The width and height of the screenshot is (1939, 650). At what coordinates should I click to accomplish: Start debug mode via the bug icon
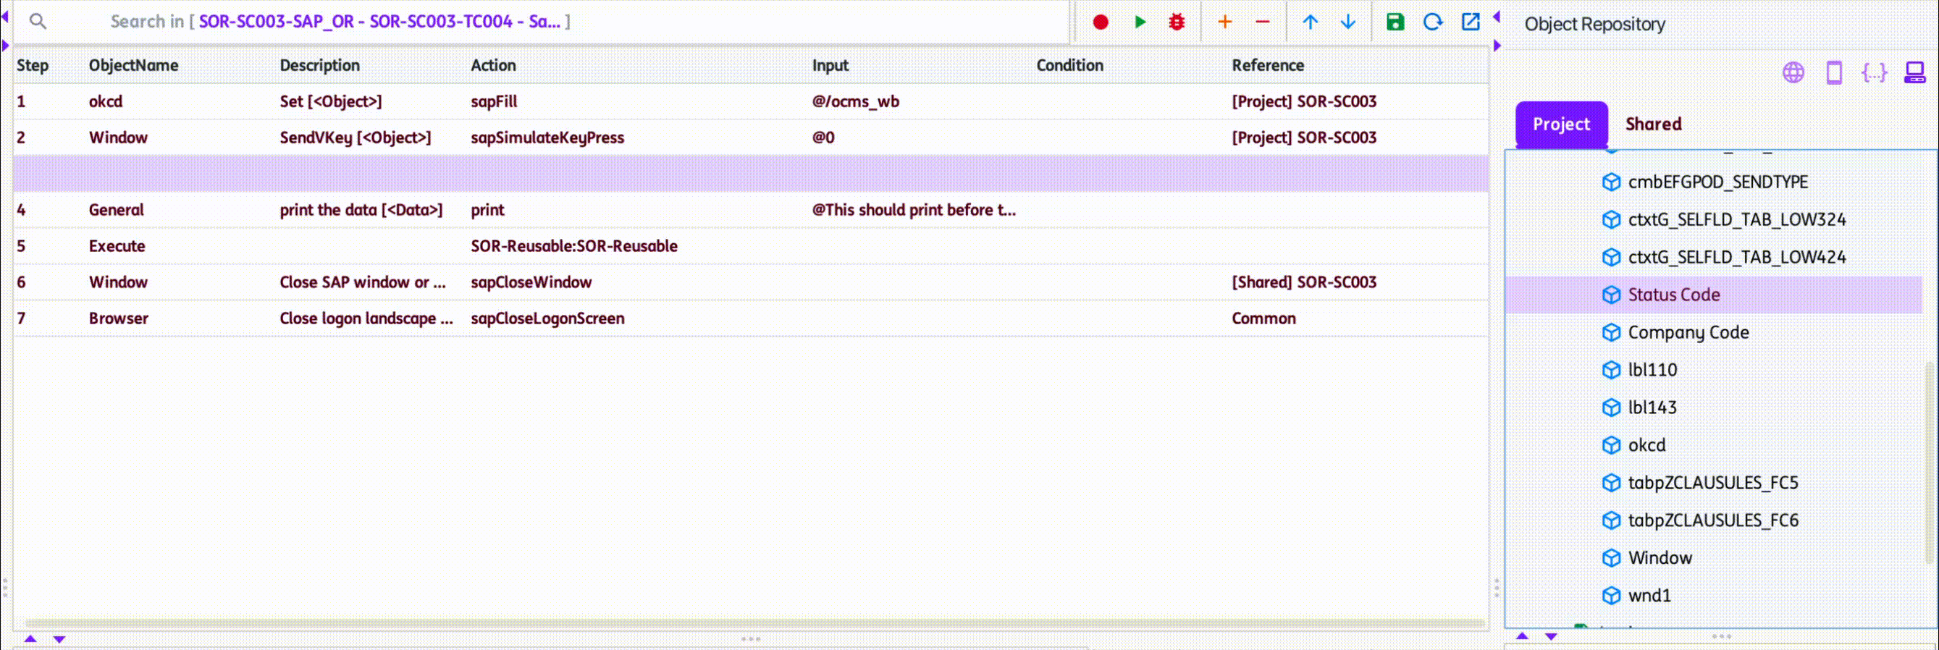pyautogui.click(x=1177, y=22)
